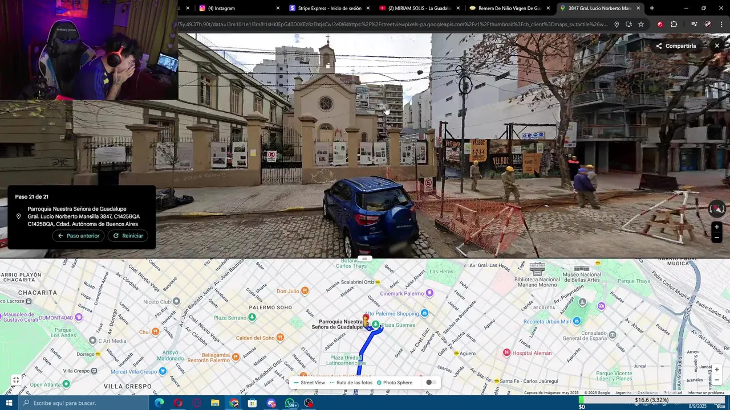Click the Recoleta Urban Mall pin
Image resolution: width=730 pixels, height=410 pixels.
pos(577,321)
